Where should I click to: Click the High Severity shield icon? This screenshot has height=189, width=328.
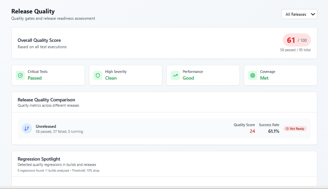(98, 75)
